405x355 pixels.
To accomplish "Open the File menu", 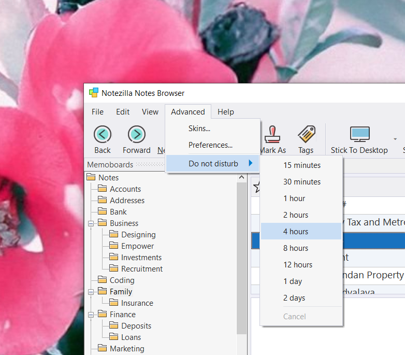I will [97, 112].
